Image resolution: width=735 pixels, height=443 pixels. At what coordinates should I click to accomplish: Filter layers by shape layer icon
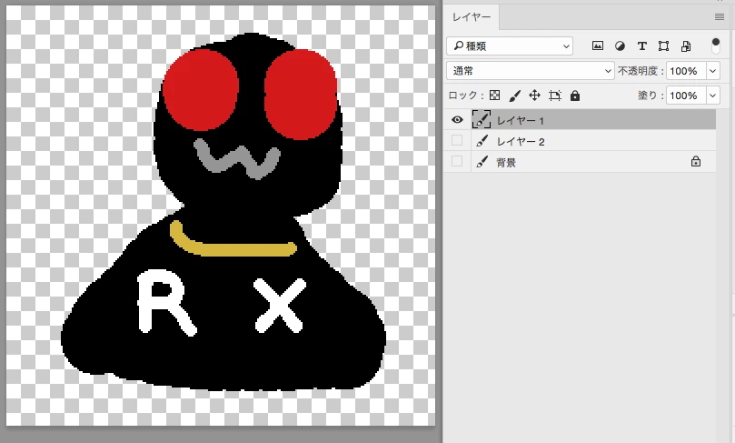click(664, 46)
